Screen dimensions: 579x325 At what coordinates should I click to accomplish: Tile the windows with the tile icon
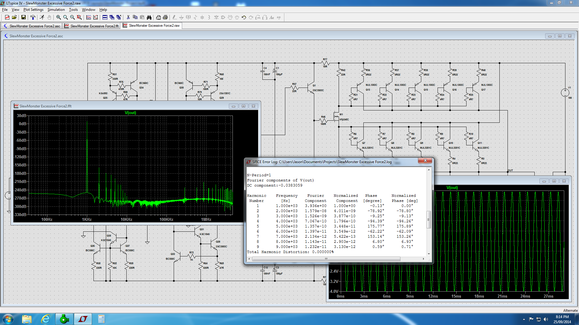(x=105, y=17)
